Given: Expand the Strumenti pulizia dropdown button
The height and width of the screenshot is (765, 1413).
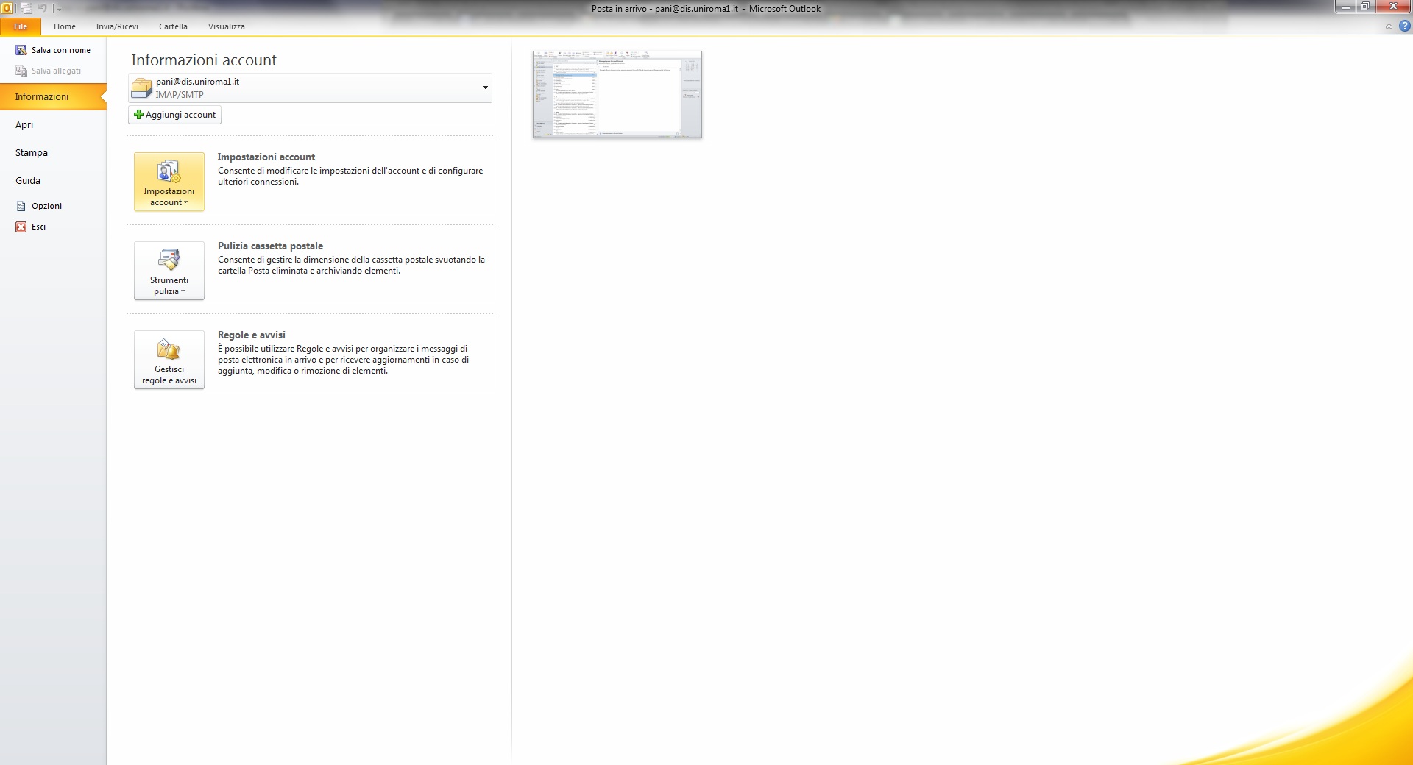Looking at the screenshot, I should click(169, 271).
